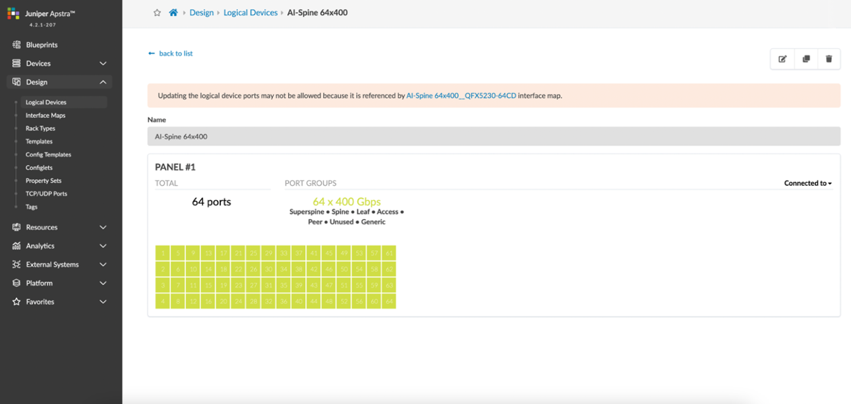Image resolution: width=851 pixels, height=404 pixels.
Task: Open the Connected to dropdown
Action: coord(807,183)
